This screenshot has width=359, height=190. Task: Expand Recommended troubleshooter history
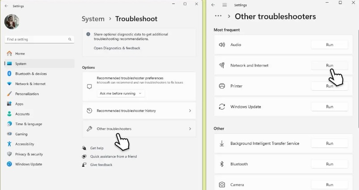click(139, 110)
